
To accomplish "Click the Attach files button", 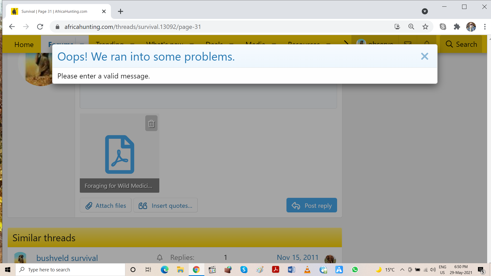I will tap(106, 205).
